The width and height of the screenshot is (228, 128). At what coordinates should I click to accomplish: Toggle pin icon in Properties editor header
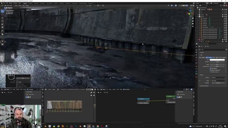pos(227,46)
